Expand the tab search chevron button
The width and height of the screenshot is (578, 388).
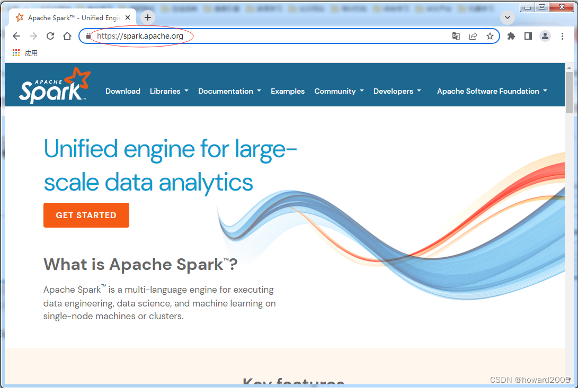[x=508, y=17]
